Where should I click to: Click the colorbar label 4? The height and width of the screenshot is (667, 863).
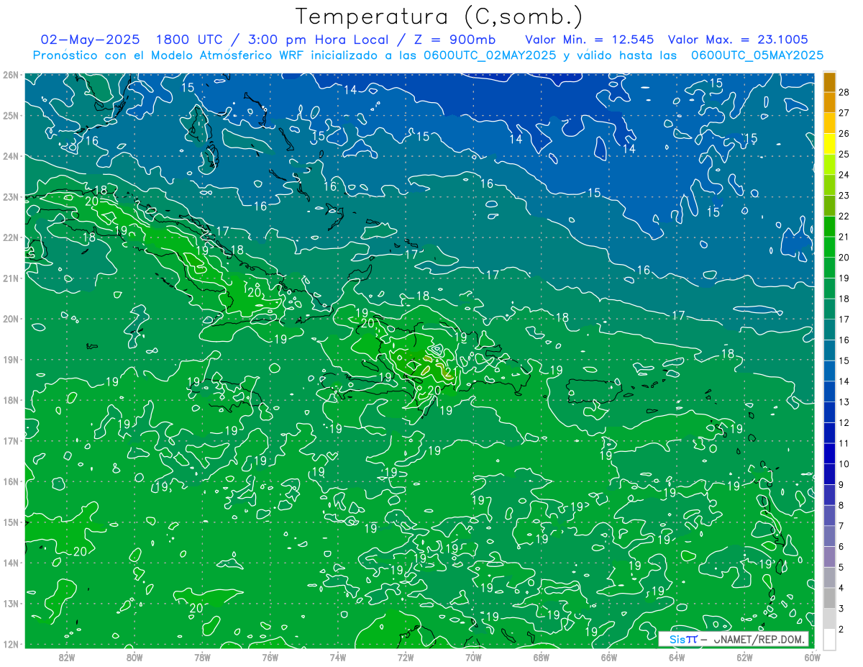841,588
